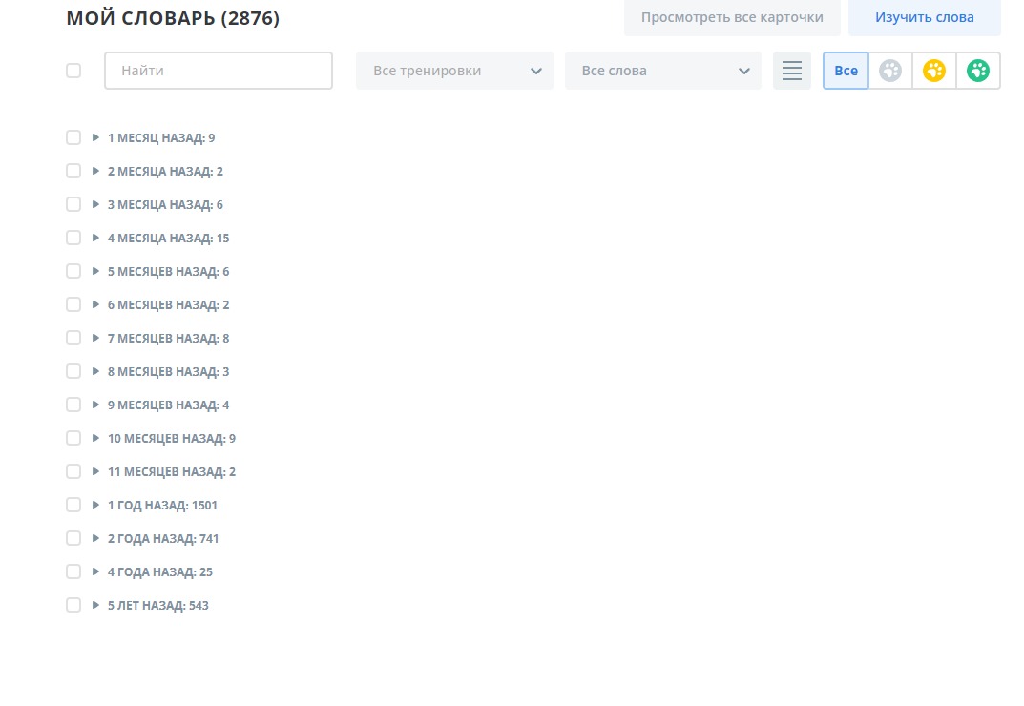
Task: Check the '2 года назад: 741' checkbox
Action: pyautogui.click(x=73, y=538)
